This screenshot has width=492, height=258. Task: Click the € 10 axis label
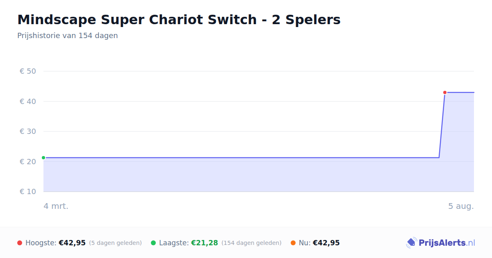pos(28,192)
